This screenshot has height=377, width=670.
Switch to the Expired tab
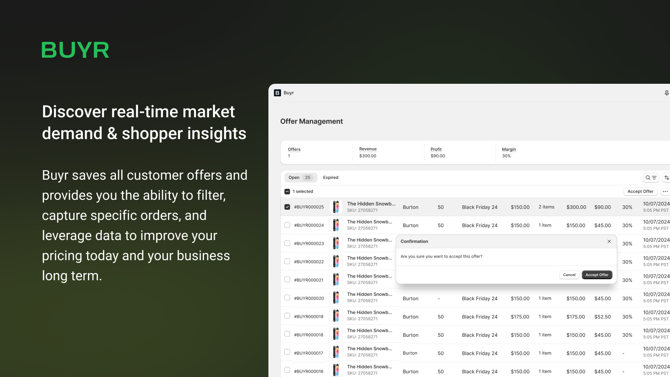click(331, 178)
